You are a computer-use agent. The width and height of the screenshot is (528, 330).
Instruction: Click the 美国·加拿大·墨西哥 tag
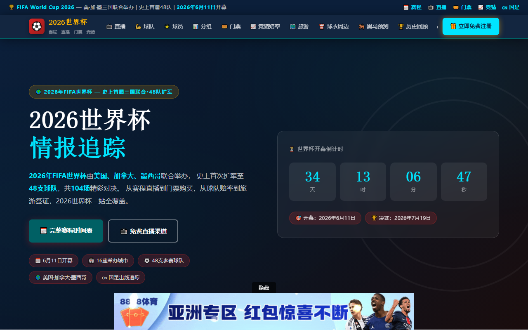[x=61, y=278]
